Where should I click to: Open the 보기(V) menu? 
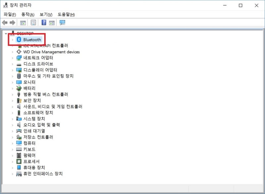click(46, 15)
